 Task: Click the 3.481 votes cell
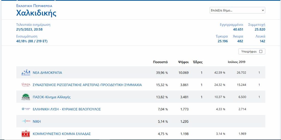click(184, 97)
